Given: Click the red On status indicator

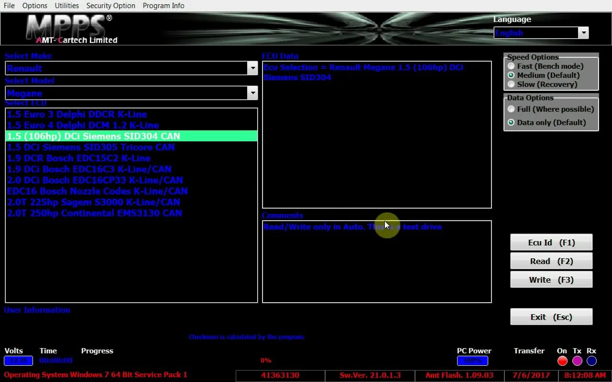Looking at the screenshot, I should tap(562, 361).
